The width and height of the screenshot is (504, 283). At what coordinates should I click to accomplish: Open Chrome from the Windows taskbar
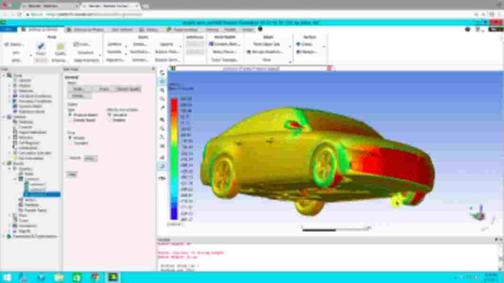click(95, 277)
